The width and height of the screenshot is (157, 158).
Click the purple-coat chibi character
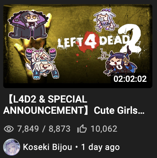coord(28,25)
